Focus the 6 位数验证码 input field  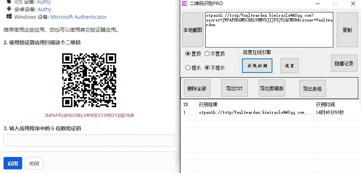coord(89,140)
